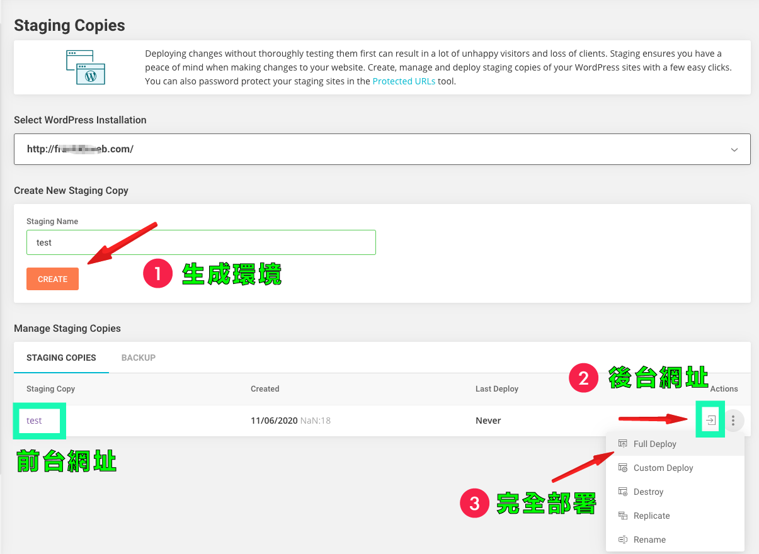This screenshot has width=759, height=554.
Task: Click the Create New Staging Copy section title
Action: click(71, 190)
